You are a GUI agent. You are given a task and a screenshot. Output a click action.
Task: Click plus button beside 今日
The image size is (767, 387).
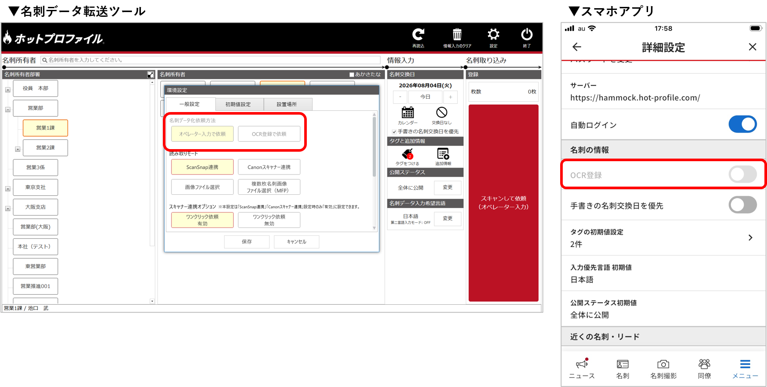(450, 97)
